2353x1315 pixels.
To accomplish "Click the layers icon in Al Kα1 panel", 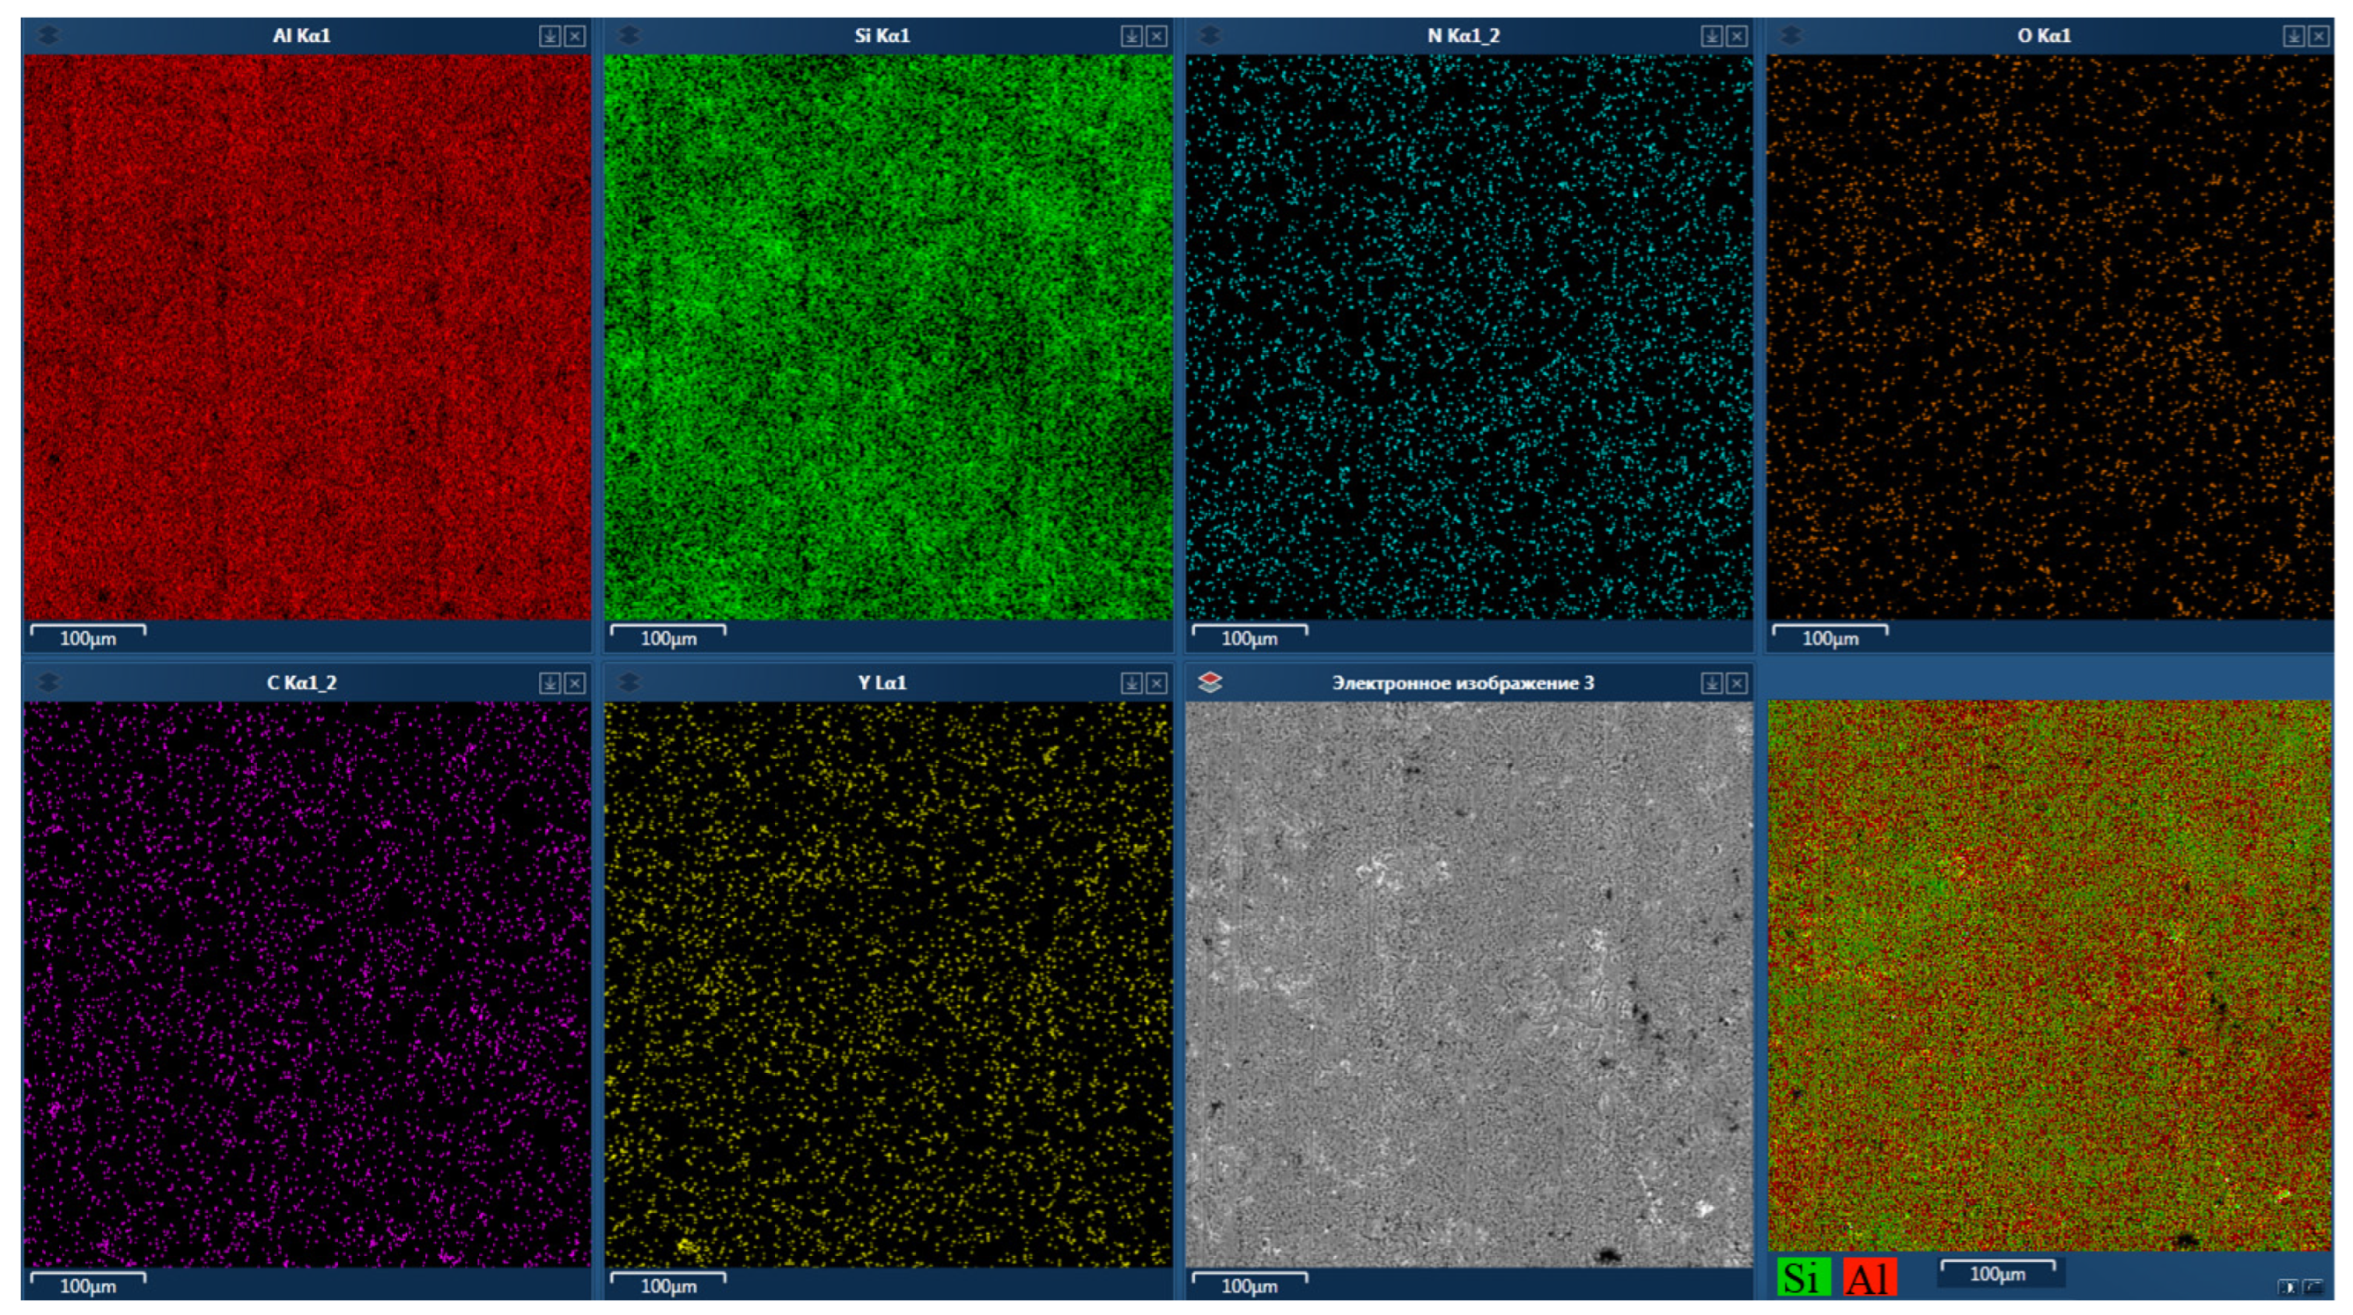I will pos(48,35).
